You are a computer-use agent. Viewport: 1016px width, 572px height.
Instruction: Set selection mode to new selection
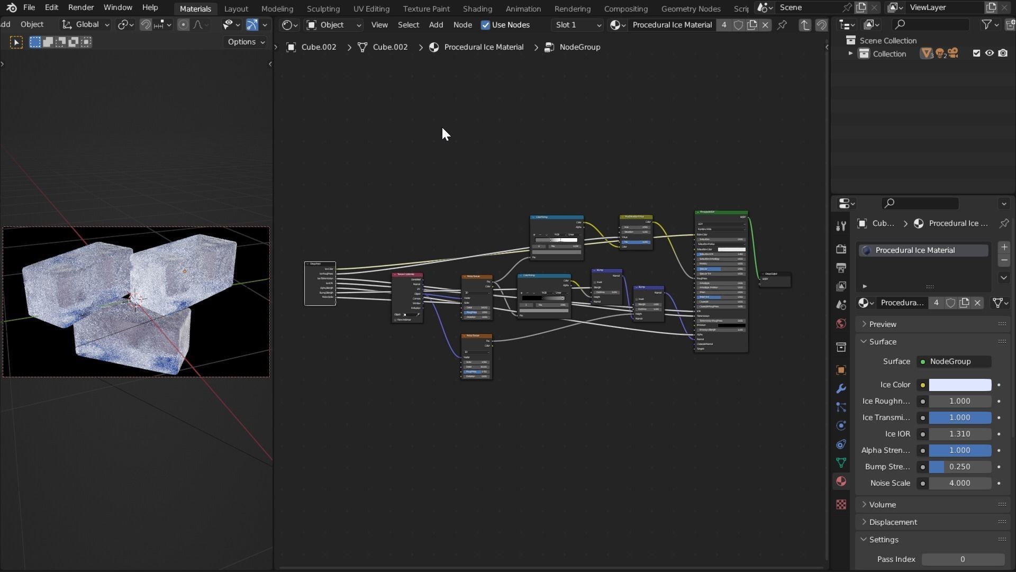[35, 42]
